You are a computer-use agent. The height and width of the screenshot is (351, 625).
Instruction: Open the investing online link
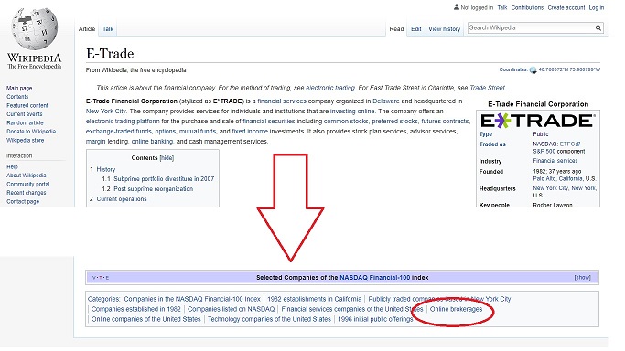pos(352,111)
